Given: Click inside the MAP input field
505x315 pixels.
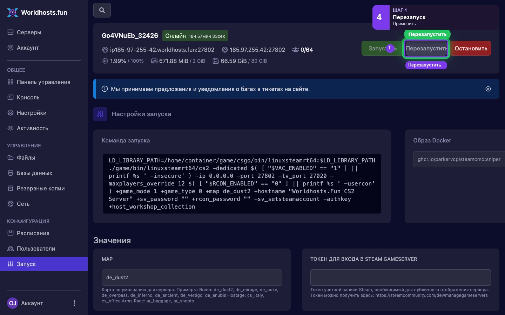Looking at the screenshot, I should point(192,278).
